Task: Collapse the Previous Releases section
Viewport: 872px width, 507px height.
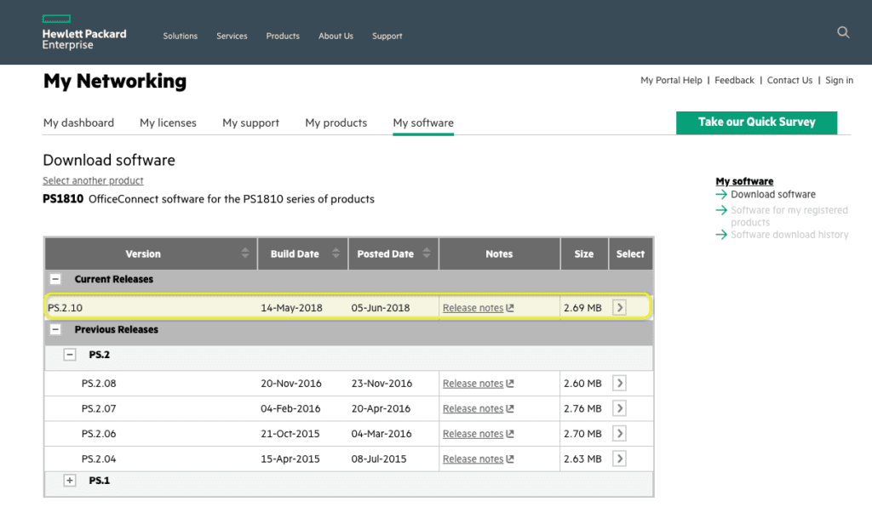Action: click(x=55, y=329)
